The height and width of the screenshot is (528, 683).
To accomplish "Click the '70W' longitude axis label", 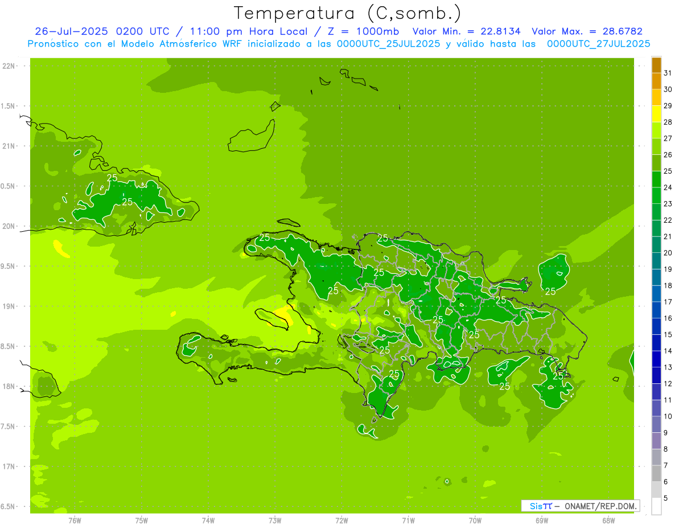I will coord(475,521).
